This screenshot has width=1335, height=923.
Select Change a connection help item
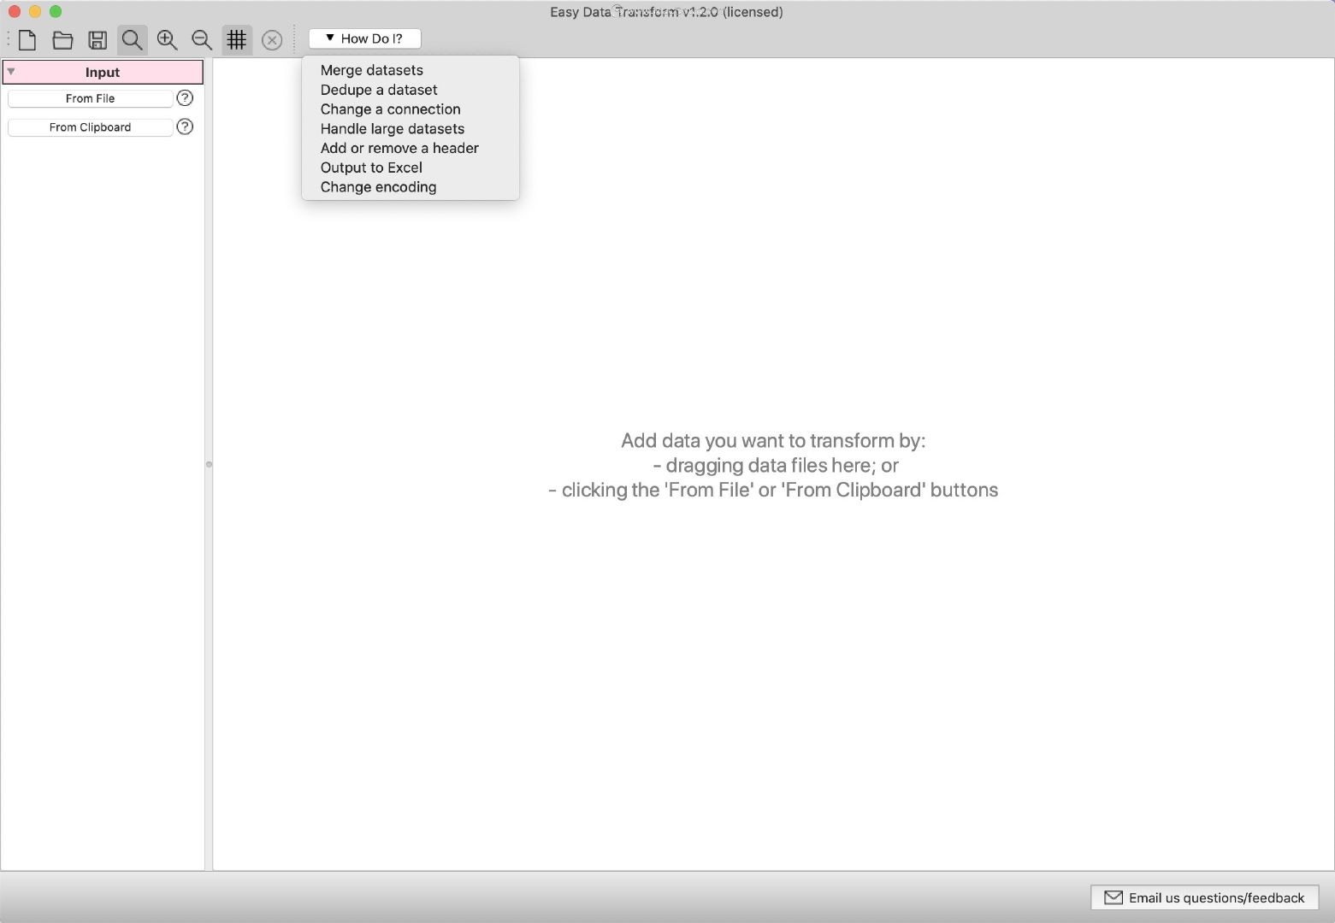(390, 109)
